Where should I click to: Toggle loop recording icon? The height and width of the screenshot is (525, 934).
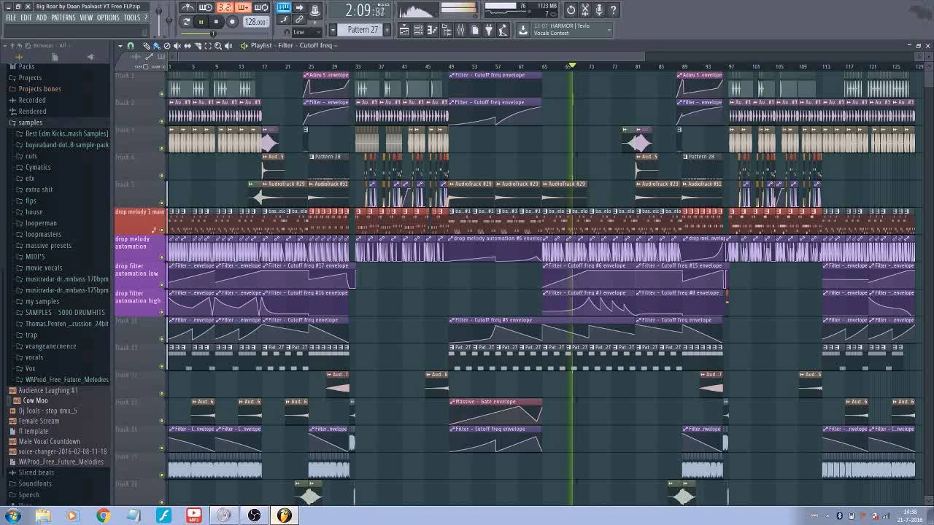(261, 7)
